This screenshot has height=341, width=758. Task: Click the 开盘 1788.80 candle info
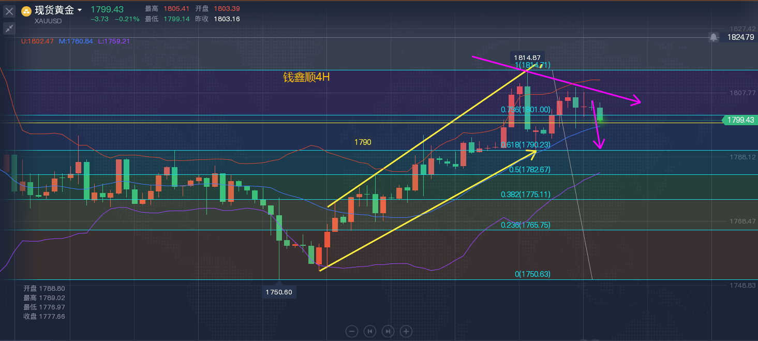pyautogui.click(x=44, y=288)
